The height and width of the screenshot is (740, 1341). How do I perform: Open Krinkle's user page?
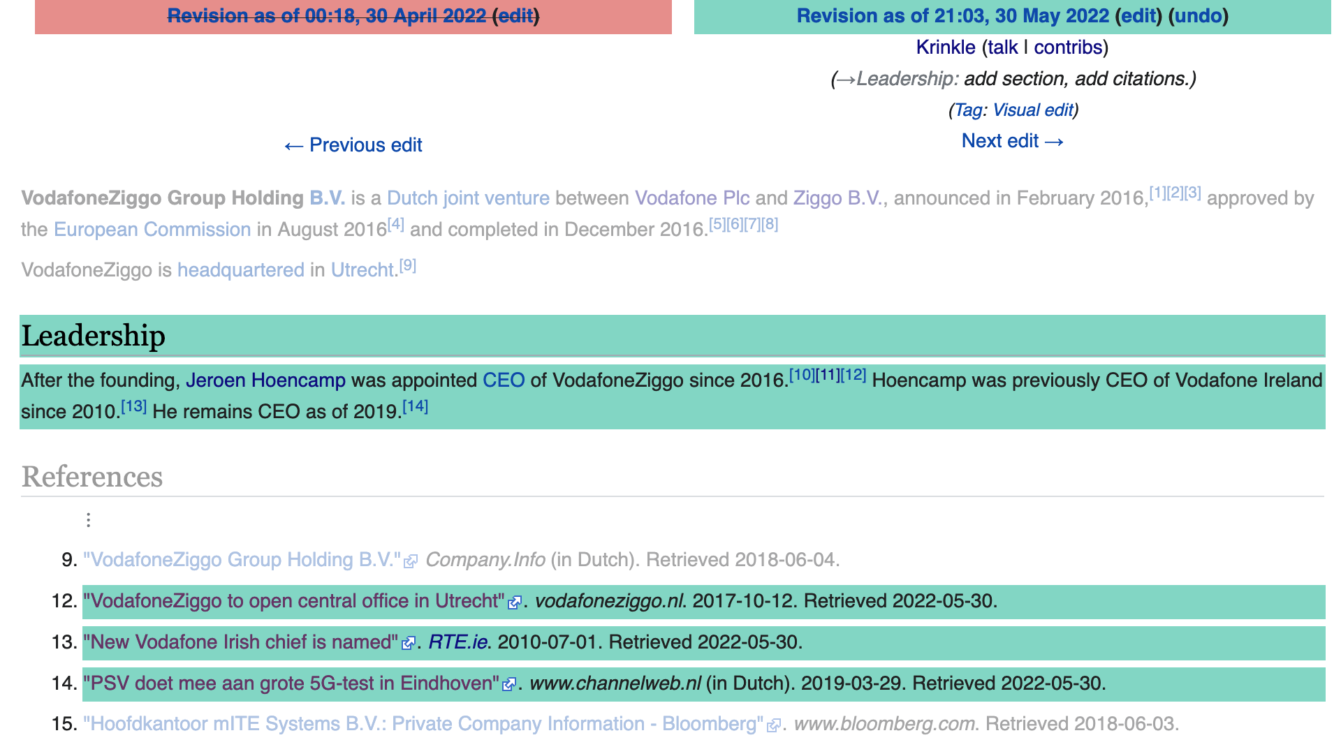[x=946, y=47]
